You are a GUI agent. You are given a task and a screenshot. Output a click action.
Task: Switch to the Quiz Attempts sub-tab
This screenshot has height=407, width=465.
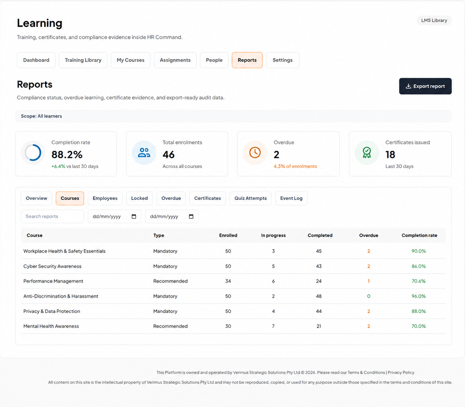(250, 198)
